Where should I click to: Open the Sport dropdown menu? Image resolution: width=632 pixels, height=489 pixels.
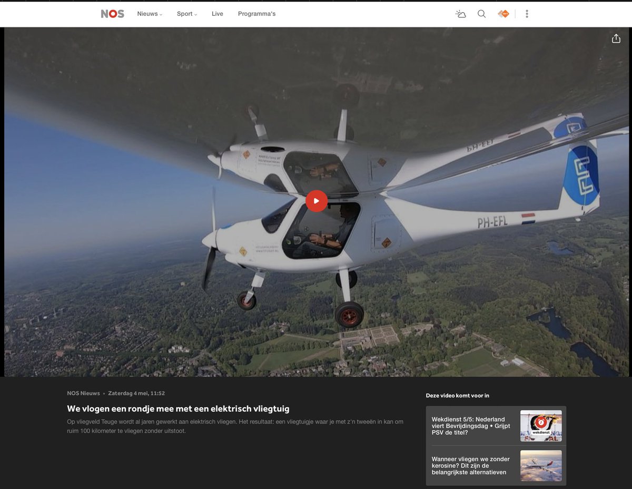point(187,14)
